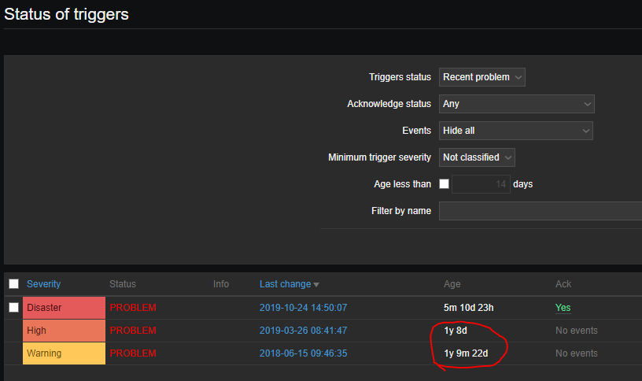Open the 2019-03-26 08:41:47 last change link
Image resolution: width=642 pixels, height=381 pixels.
pos(304,331)
